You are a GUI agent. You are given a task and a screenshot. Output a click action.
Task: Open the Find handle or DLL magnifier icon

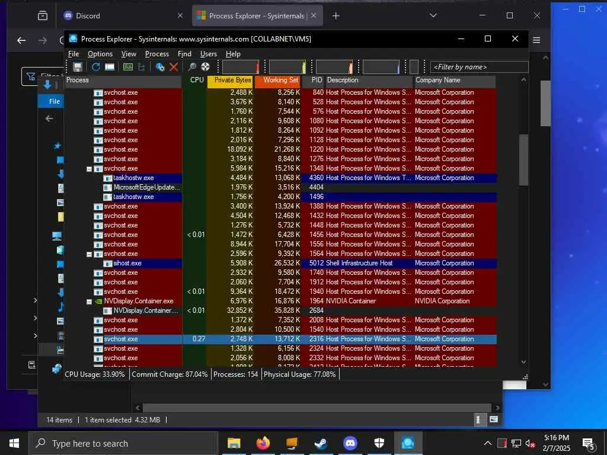click(191, 67)
